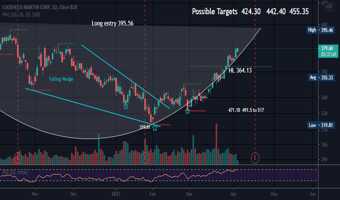Click the 328 price scale label
This screenshot has height=200, width=340.
(x=324, y=113)
